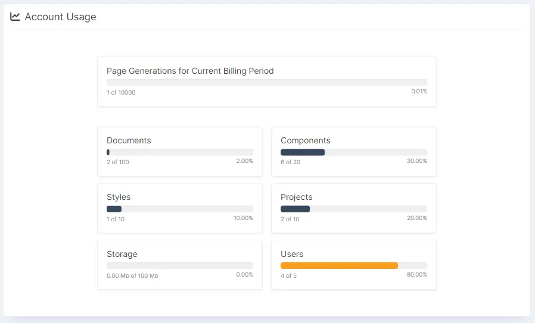This screenshot has height=323, width=535.
Task: Select the Page Generations for Current Billing Period title
Action: pyautogui.click(x=190, y=71)
